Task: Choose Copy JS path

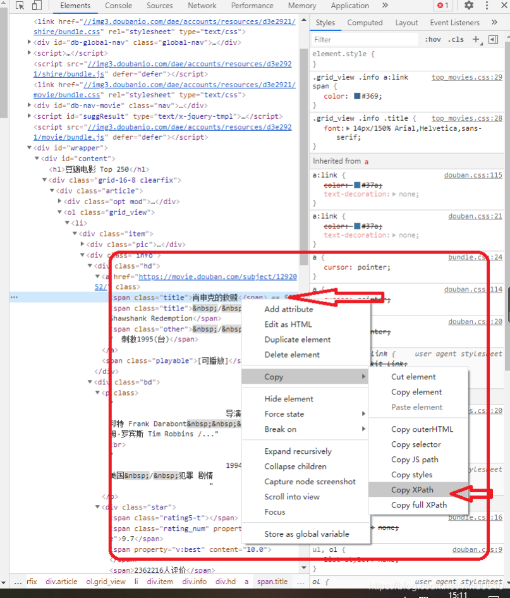Action: pos(415,460)
